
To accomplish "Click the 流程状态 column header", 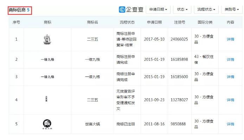I will 127,22.
